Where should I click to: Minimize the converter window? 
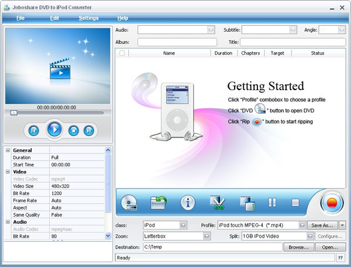(332, 8)
